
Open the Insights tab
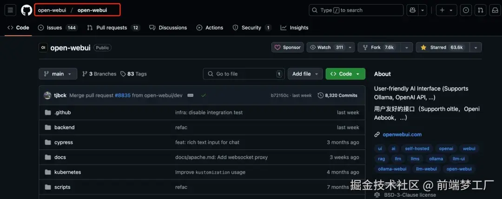(294, 28)
